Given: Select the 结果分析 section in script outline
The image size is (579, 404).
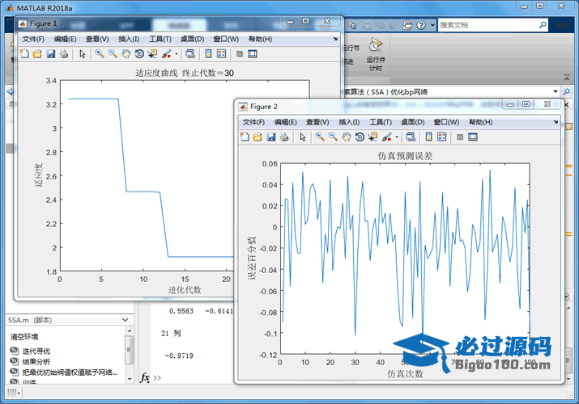Looking at the screenshot, I should (x=36, y=362).
